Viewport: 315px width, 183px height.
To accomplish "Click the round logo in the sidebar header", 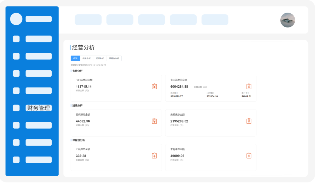I will (16, 19).
